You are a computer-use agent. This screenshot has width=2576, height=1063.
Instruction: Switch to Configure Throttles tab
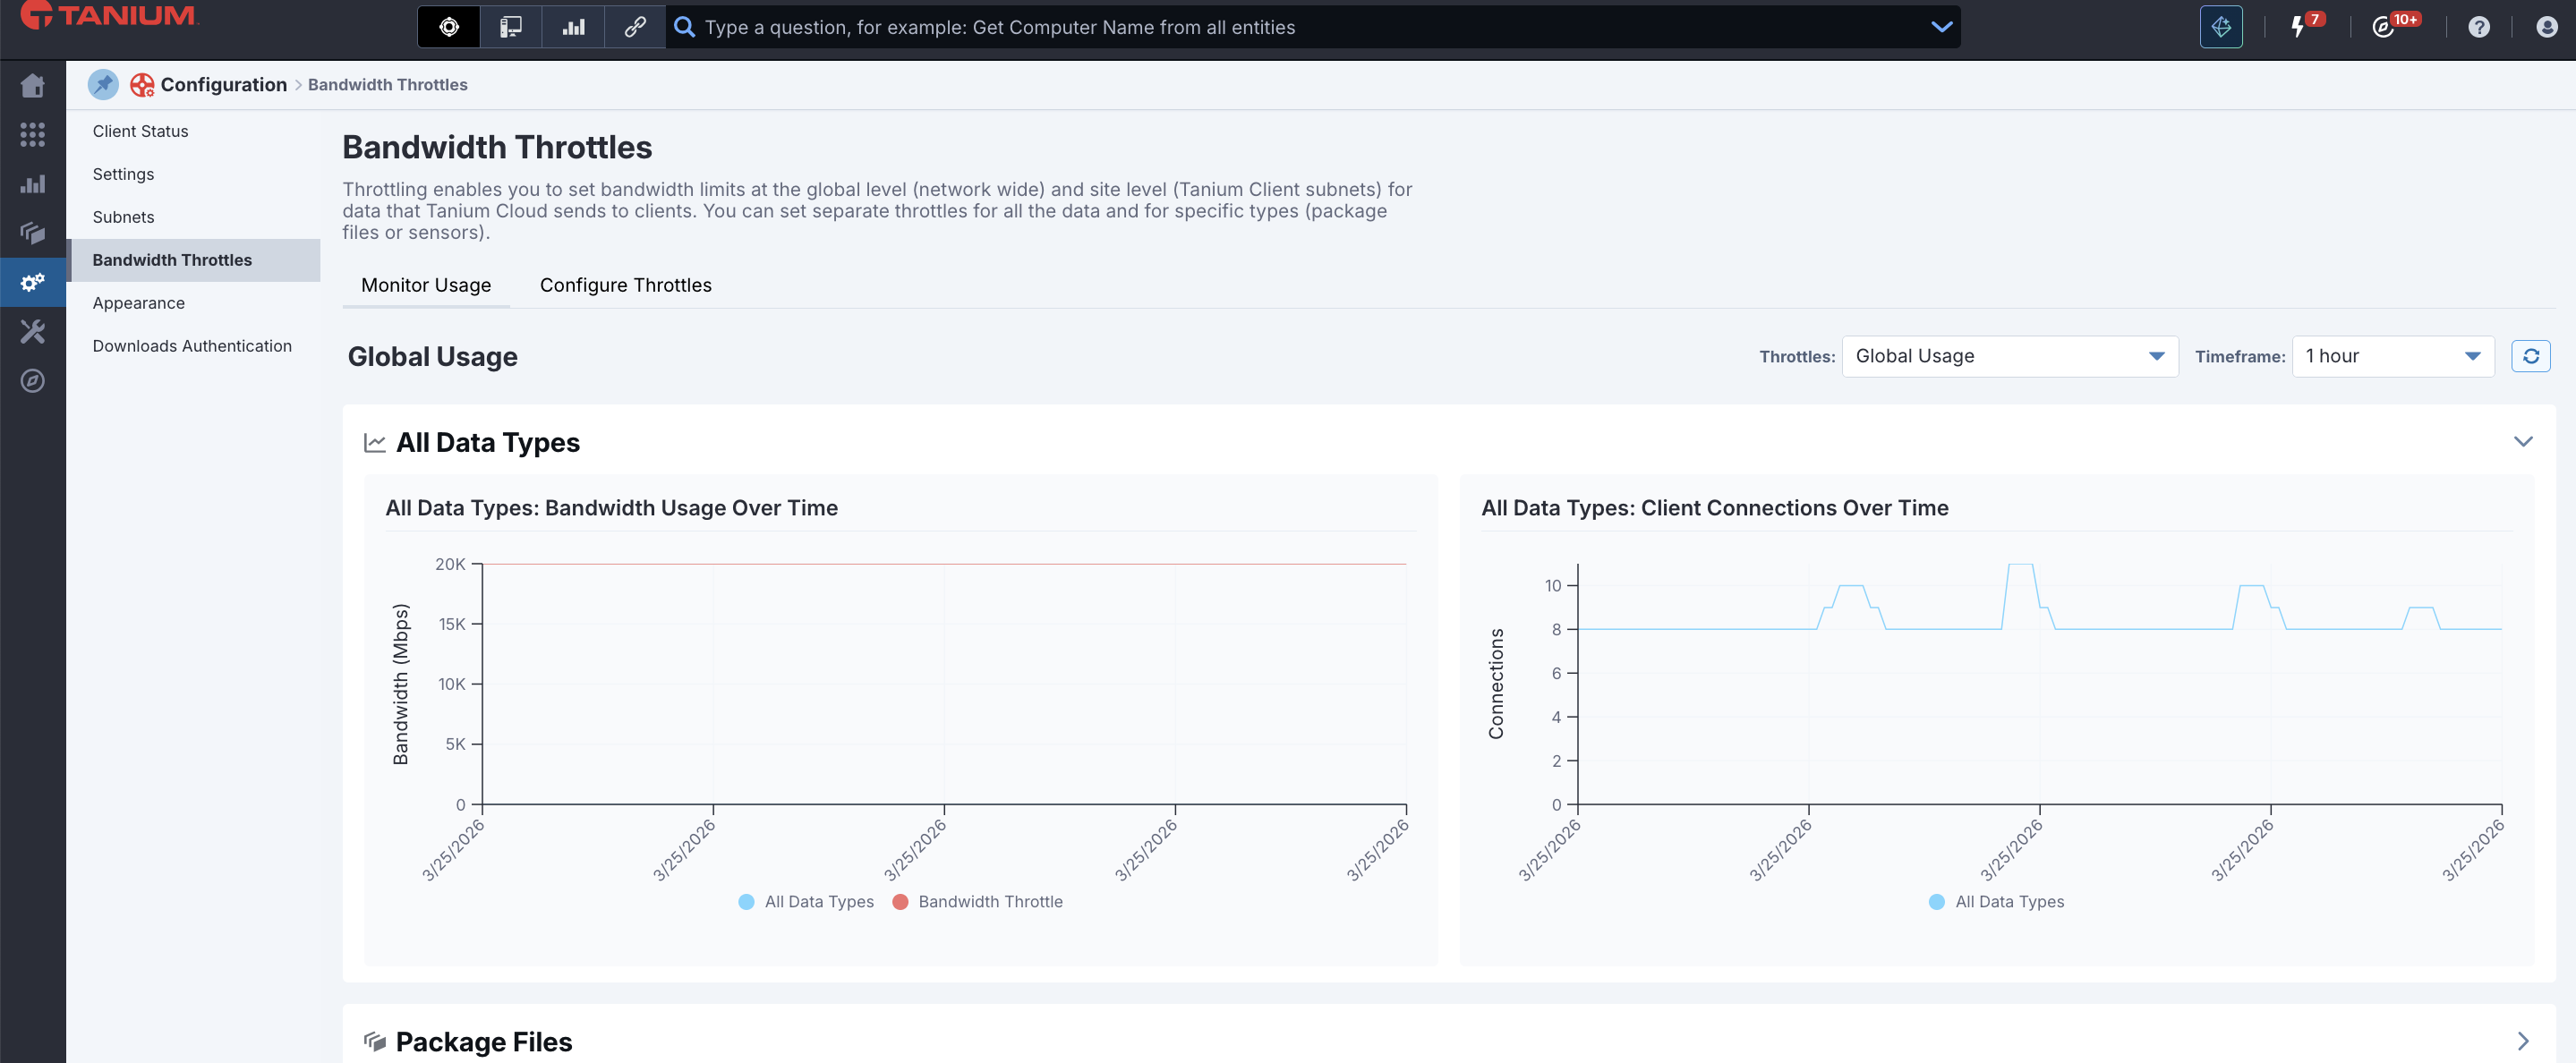625,285
